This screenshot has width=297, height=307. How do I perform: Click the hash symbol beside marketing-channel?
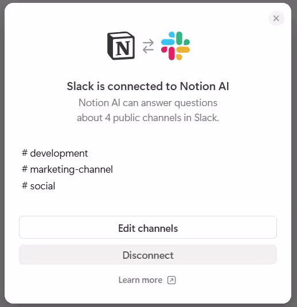coord(25,169)
